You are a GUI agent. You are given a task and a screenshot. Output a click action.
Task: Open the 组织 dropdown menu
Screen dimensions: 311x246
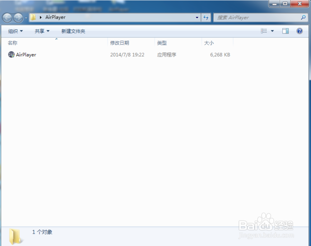tap(15, 31)
